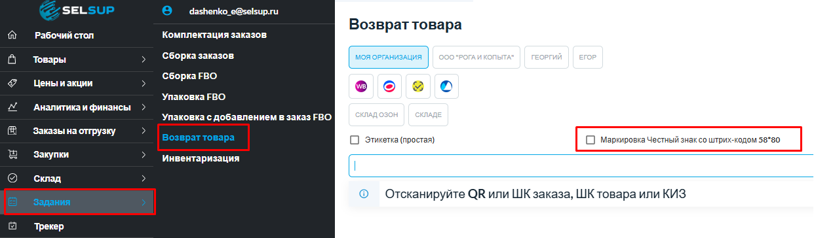Screen dimensions: 814x238
Task: Select the ГЕОРГИЙ organization button
Action: coord(547,57)
